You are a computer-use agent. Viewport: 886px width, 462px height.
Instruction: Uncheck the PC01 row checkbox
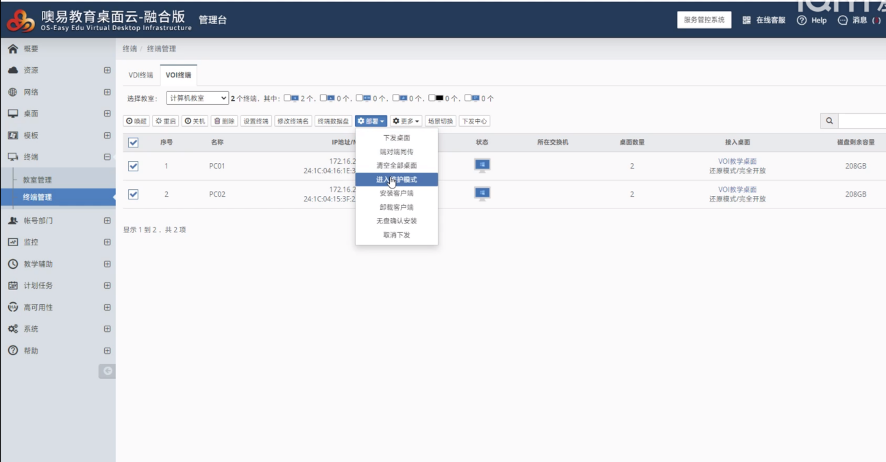134,166
